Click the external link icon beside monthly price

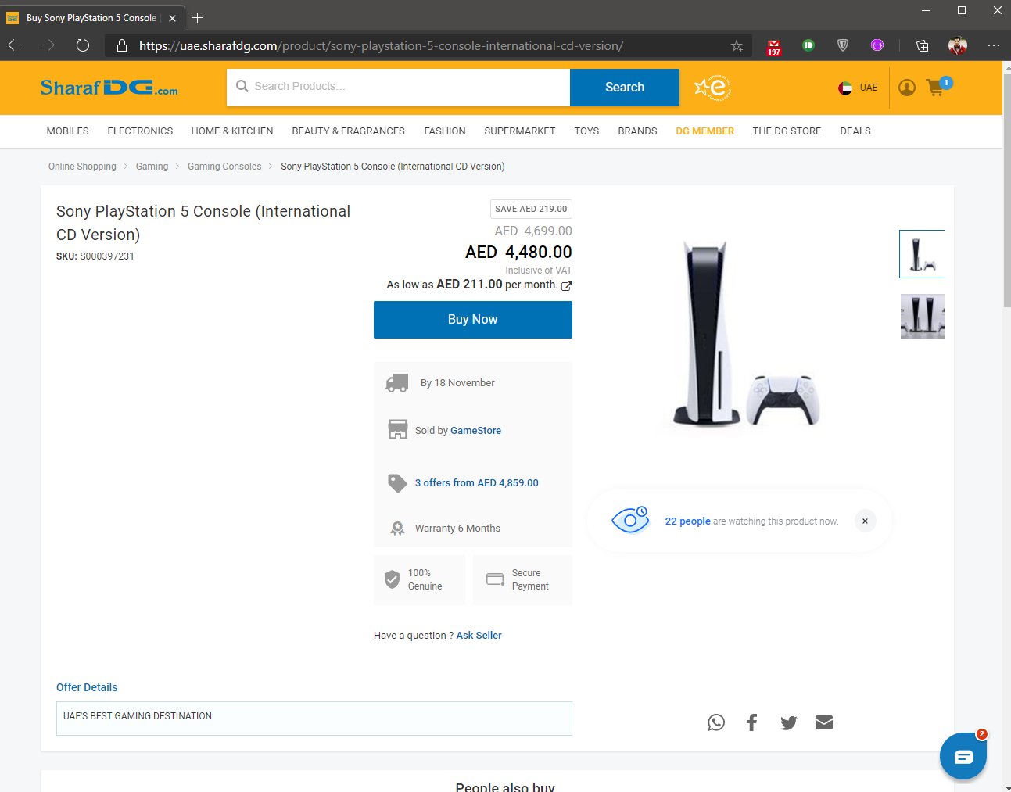point(567,286)
